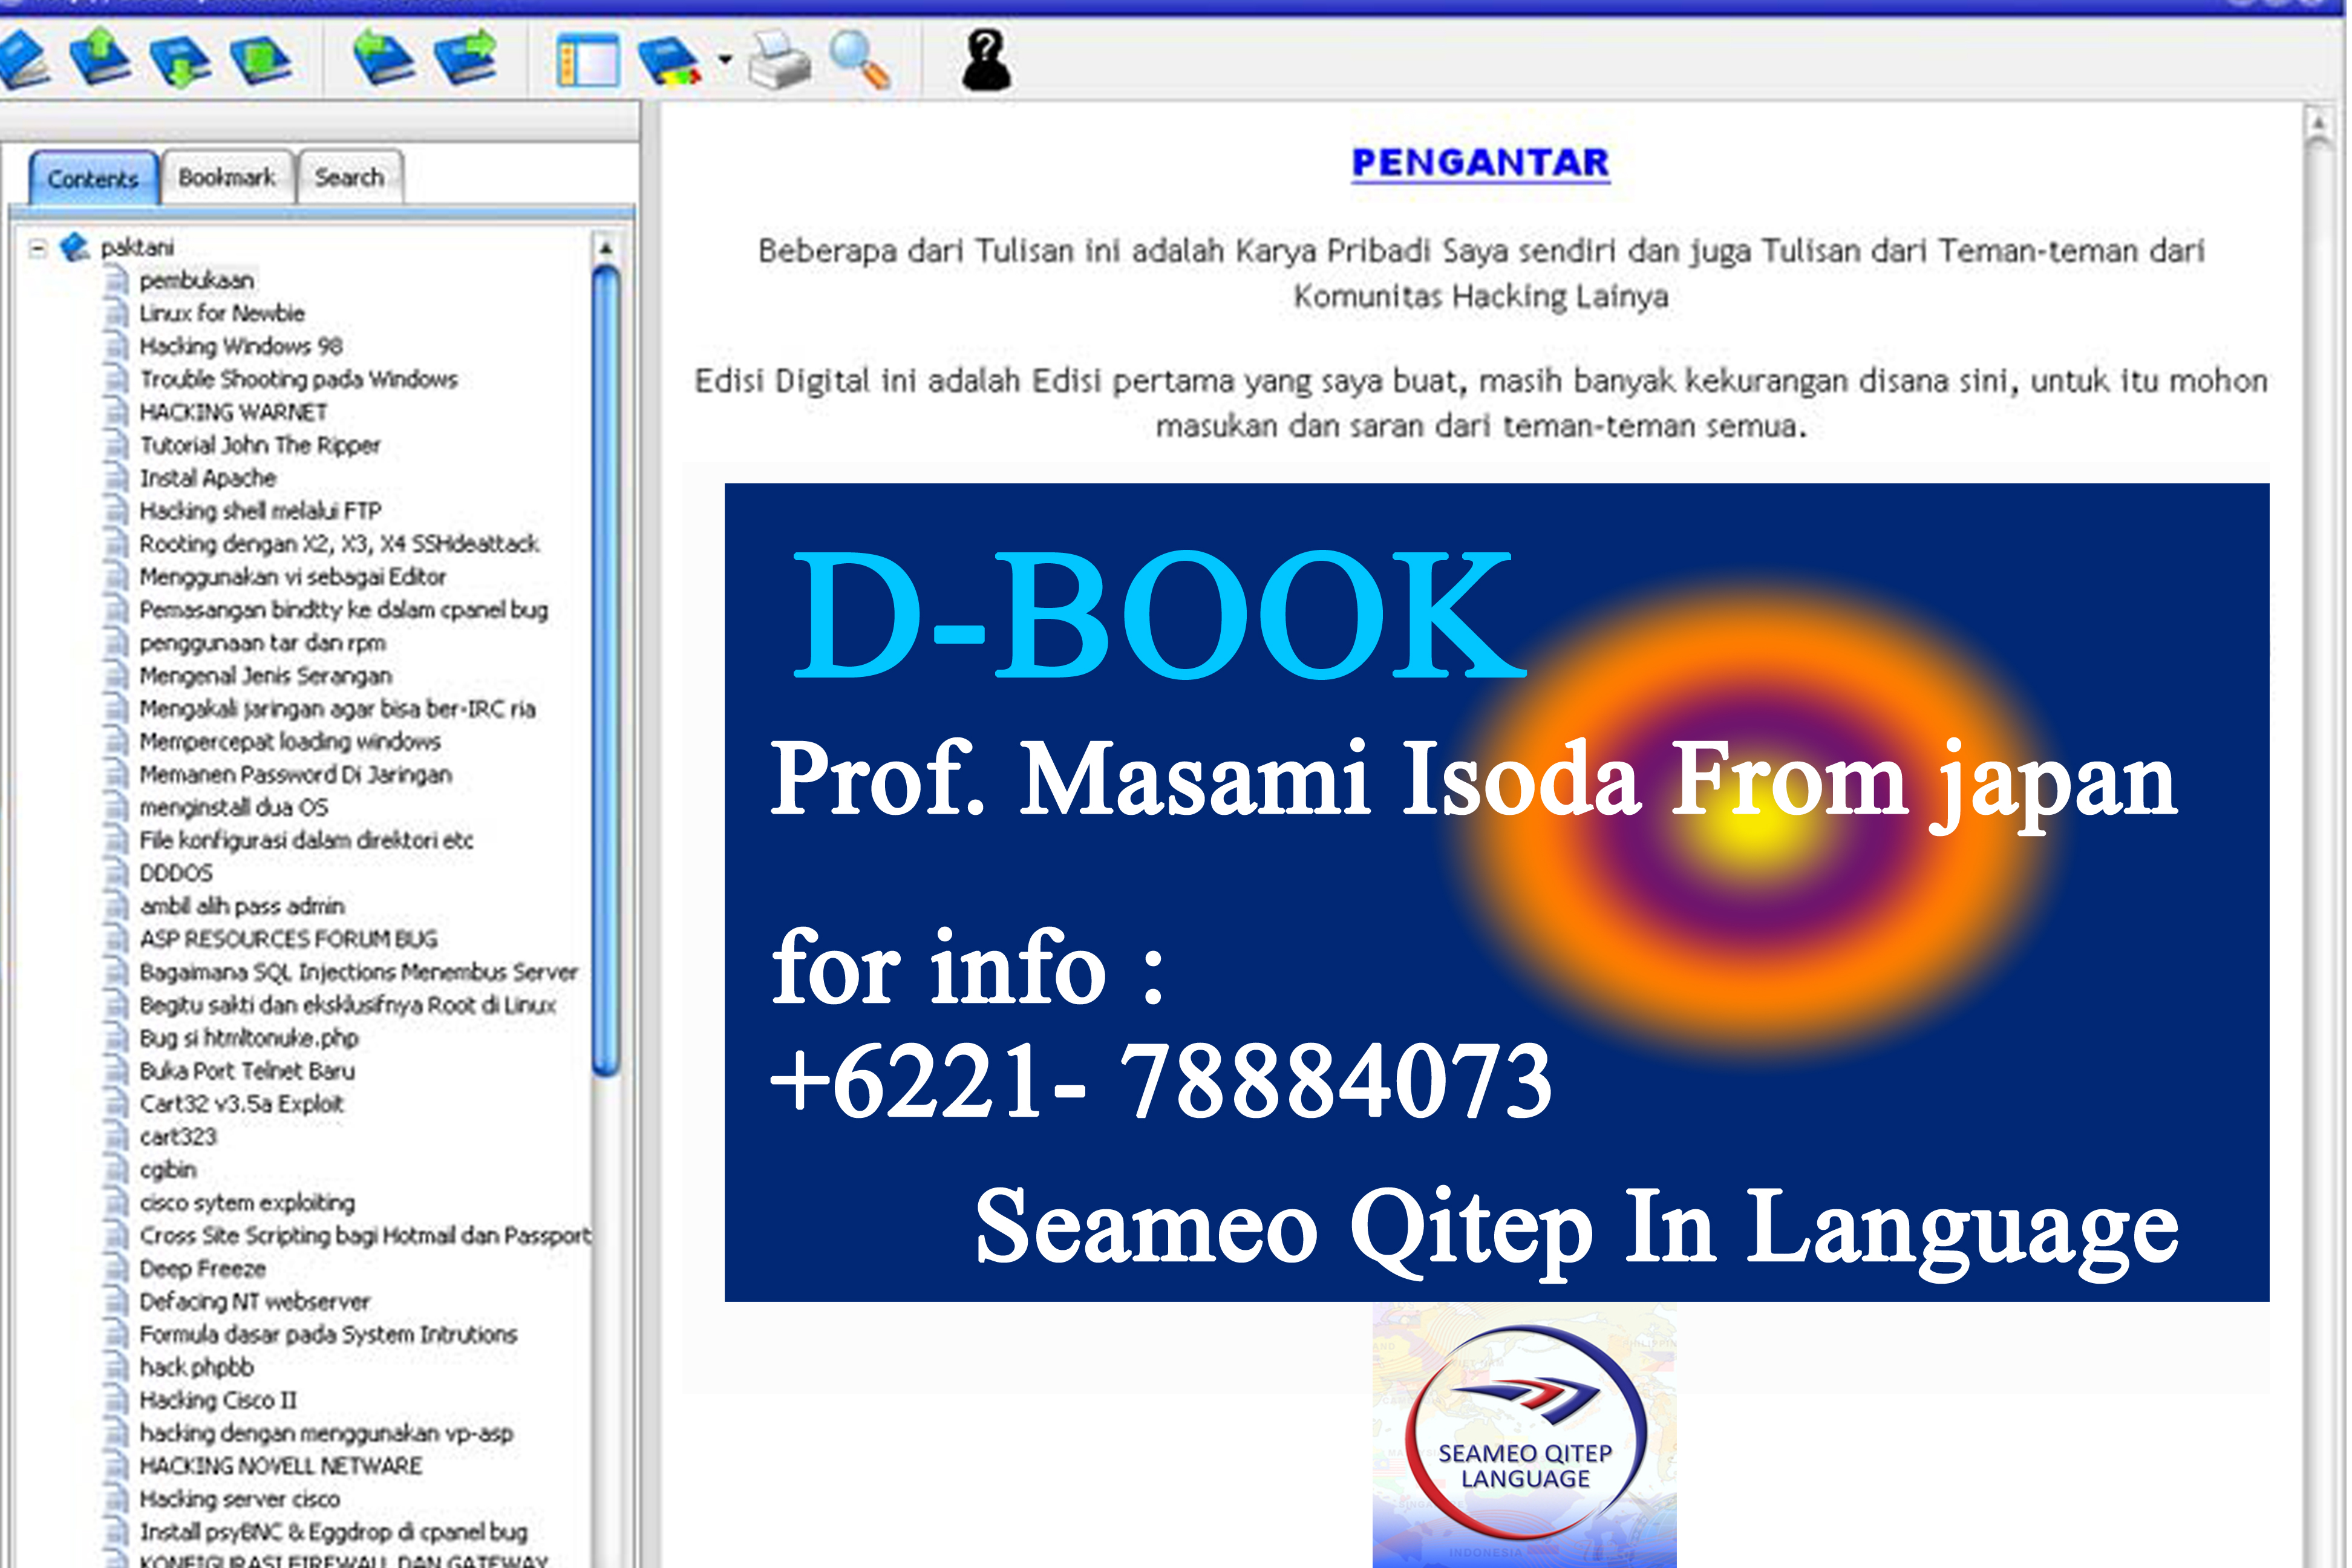Click the PENGANTAR heading link

(x=1481, y=163)
